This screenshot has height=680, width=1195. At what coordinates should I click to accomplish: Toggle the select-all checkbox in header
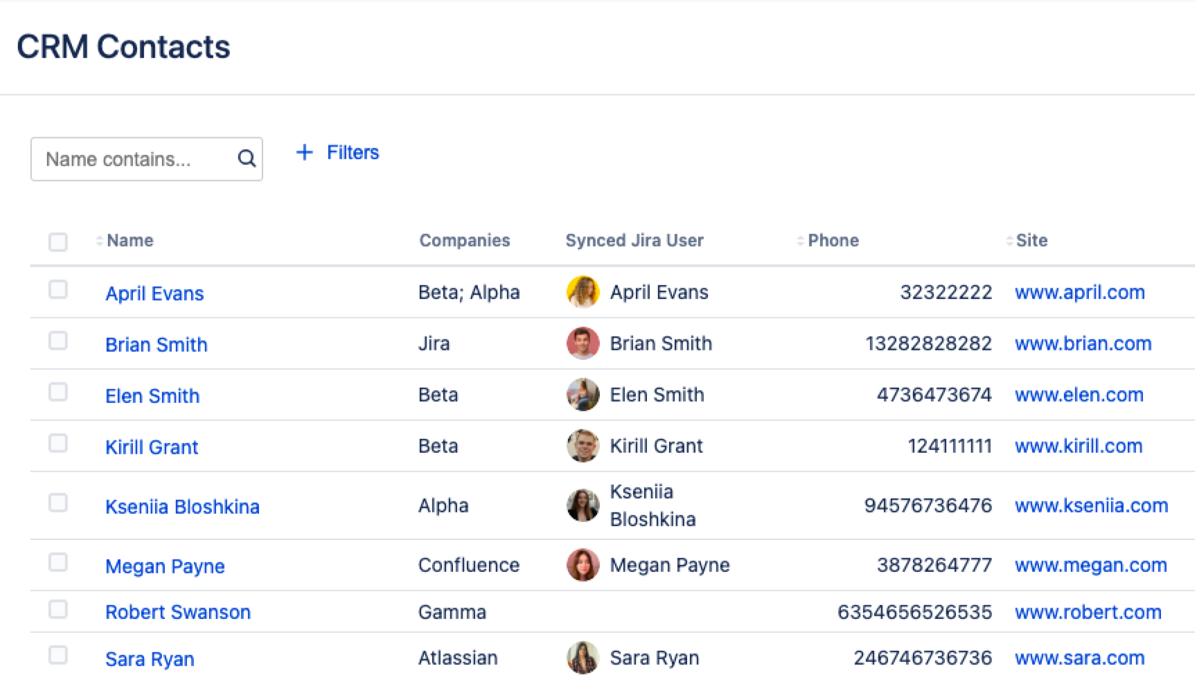point(58,242)
